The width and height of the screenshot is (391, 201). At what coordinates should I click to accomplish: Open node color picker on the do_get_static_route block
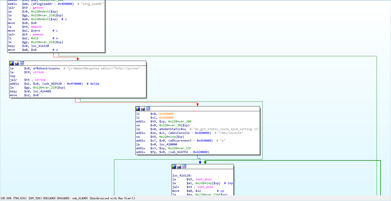point(138,109)
